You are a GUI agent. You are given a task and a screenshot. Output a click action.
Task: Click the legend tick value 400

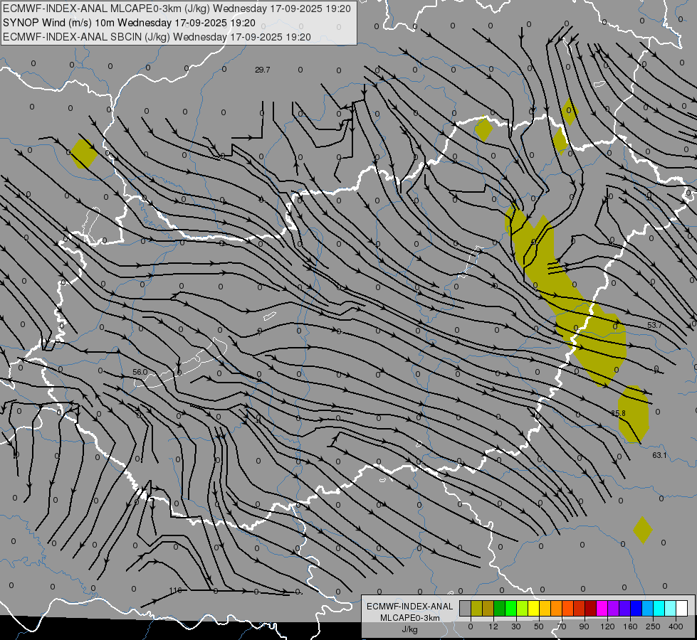tap(676, 626)
